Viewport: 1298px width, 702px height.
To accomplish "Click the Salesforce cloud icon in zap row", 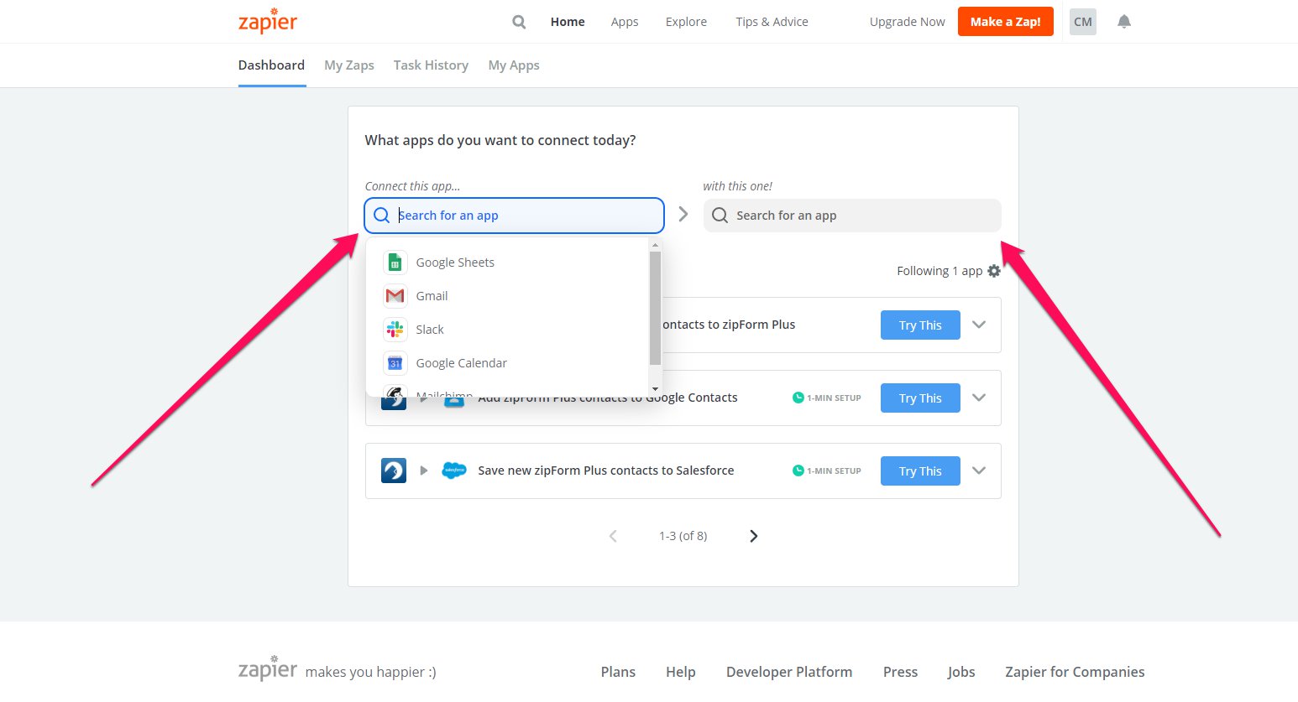I will [454, 471].
